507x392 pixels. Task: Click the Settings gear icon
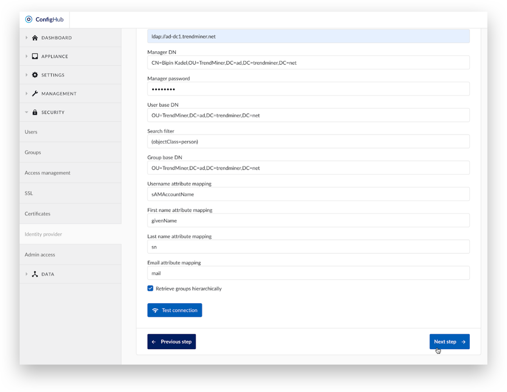35,75
